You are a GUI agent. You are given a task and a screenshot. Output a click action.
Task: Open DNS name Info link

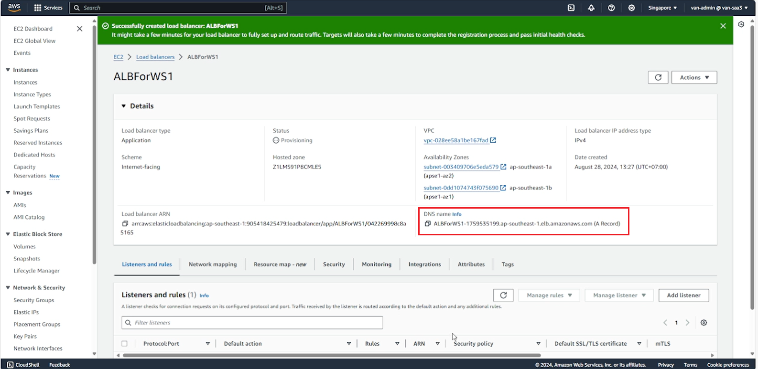point(457,214)
